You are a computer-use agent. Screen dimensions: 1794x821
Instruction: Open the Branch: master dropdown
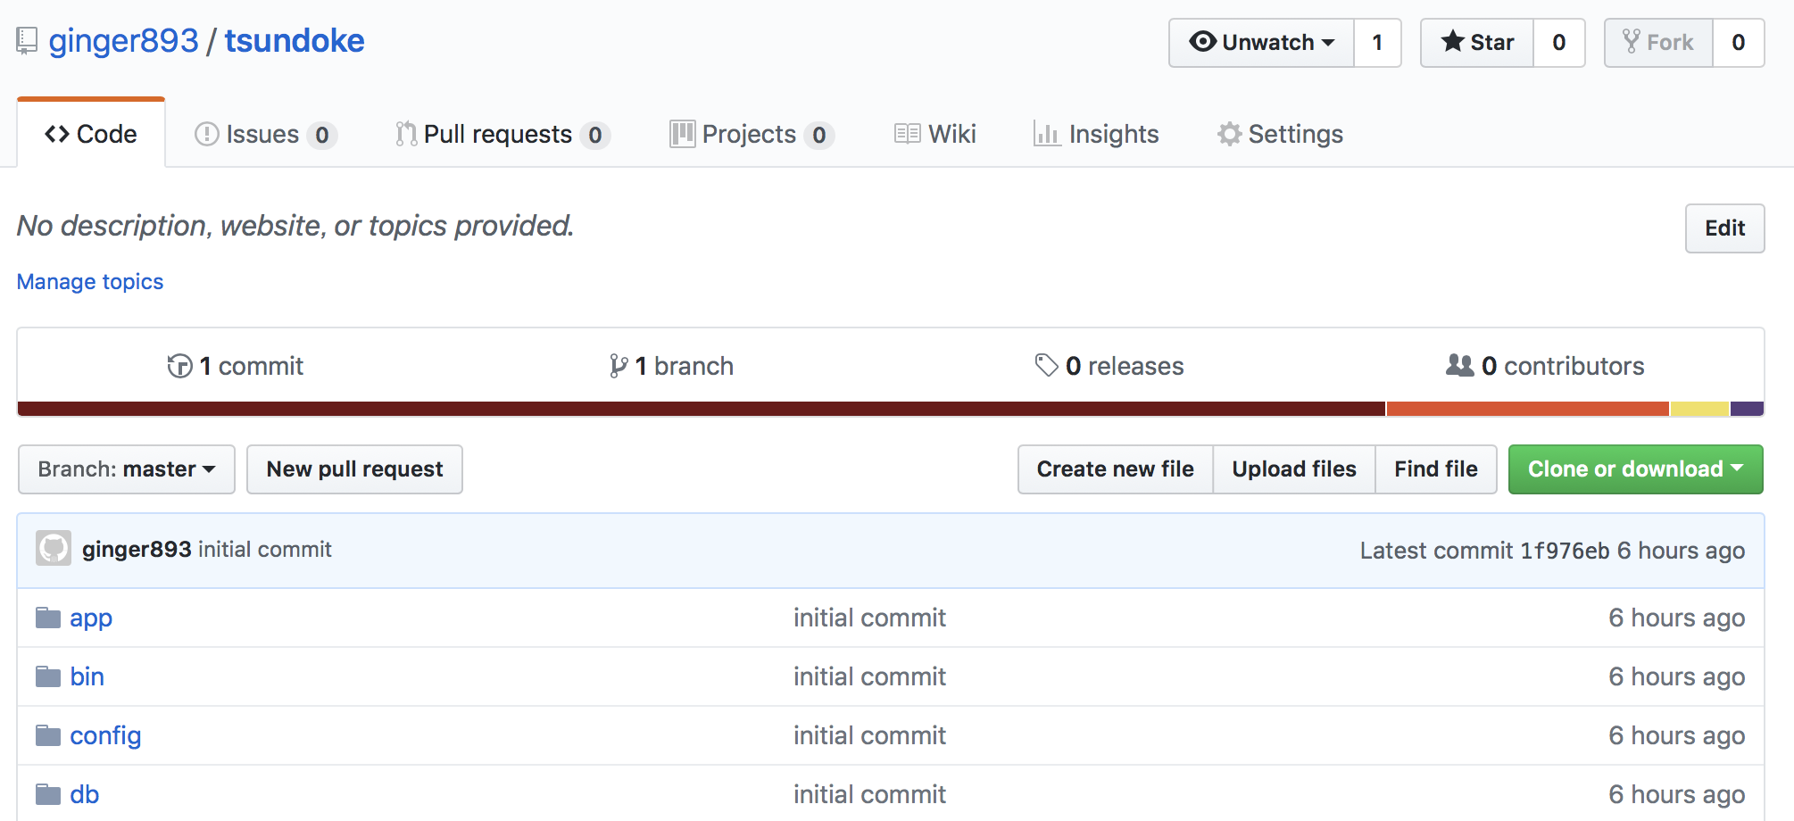[x=127, y=469]
